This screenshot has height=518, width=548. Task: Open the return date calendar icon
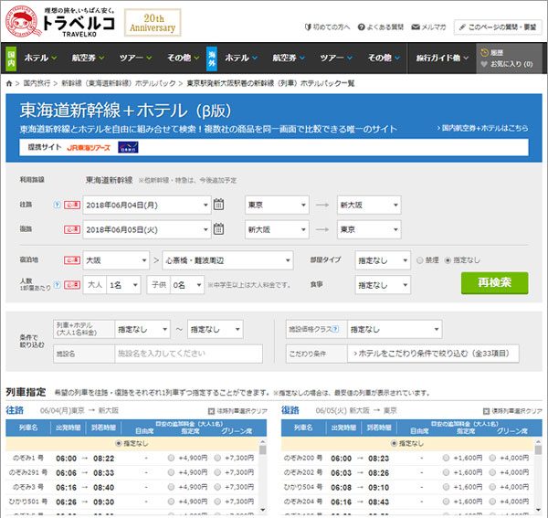point(219,229)
